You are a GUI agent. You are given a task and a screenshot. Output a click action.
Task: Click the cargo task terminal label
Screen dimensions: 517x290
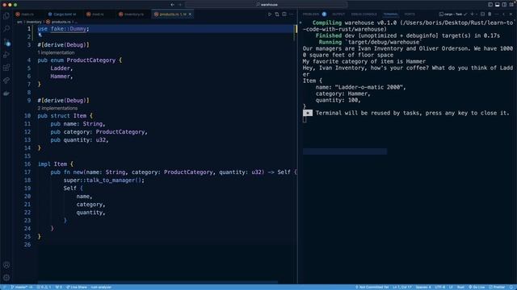click(x=453, y=14)
